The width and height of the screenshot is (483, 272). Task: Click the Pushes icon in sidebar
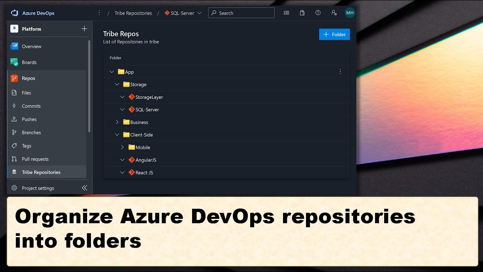(x=14, y=119)
